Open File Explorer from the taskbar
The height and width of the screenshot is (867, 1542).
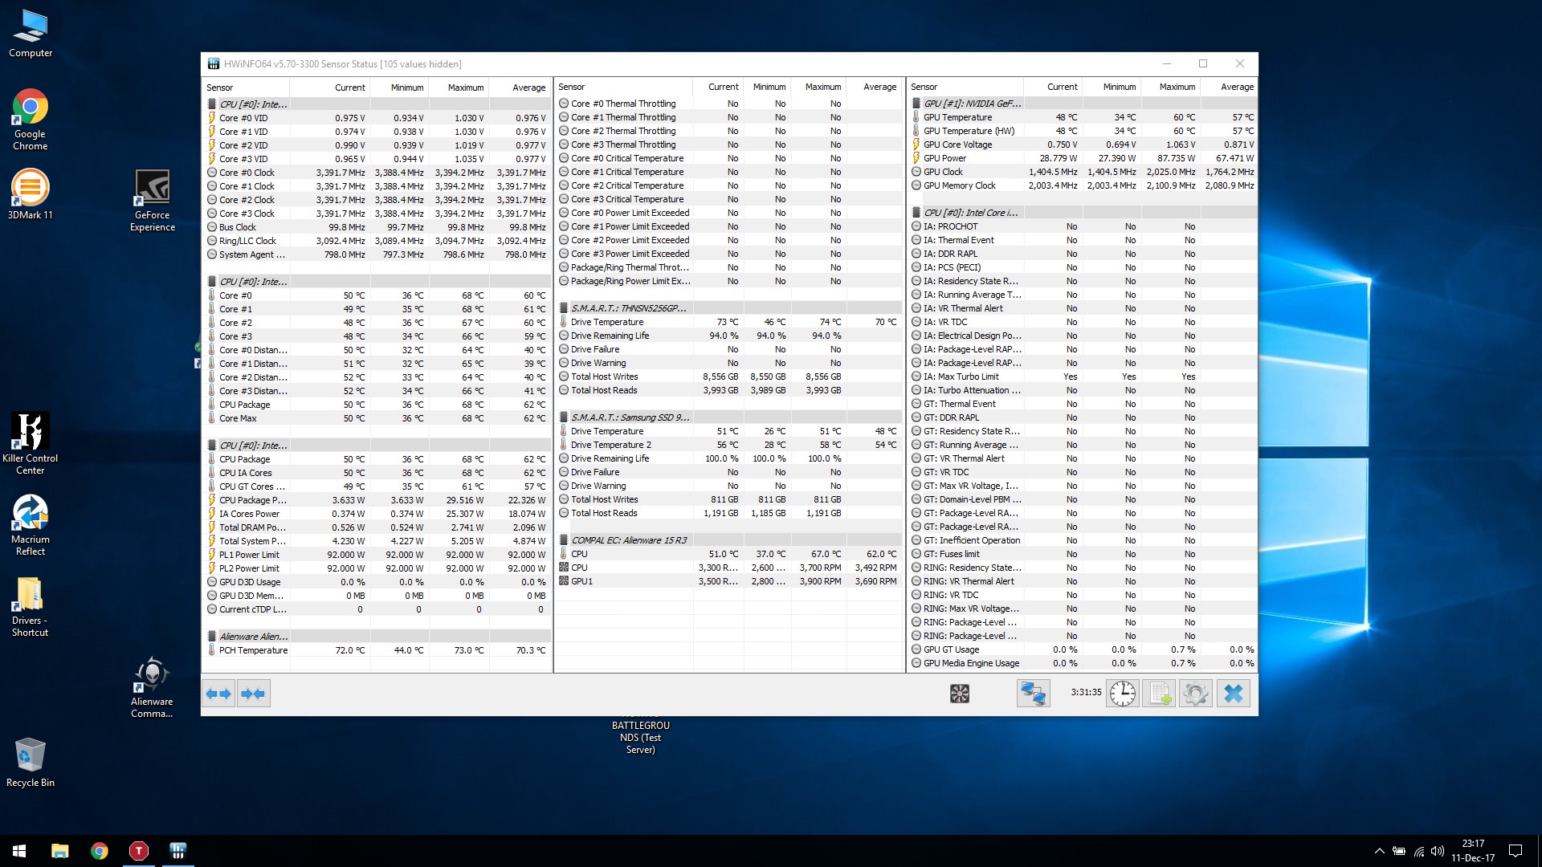click(60, 851)
